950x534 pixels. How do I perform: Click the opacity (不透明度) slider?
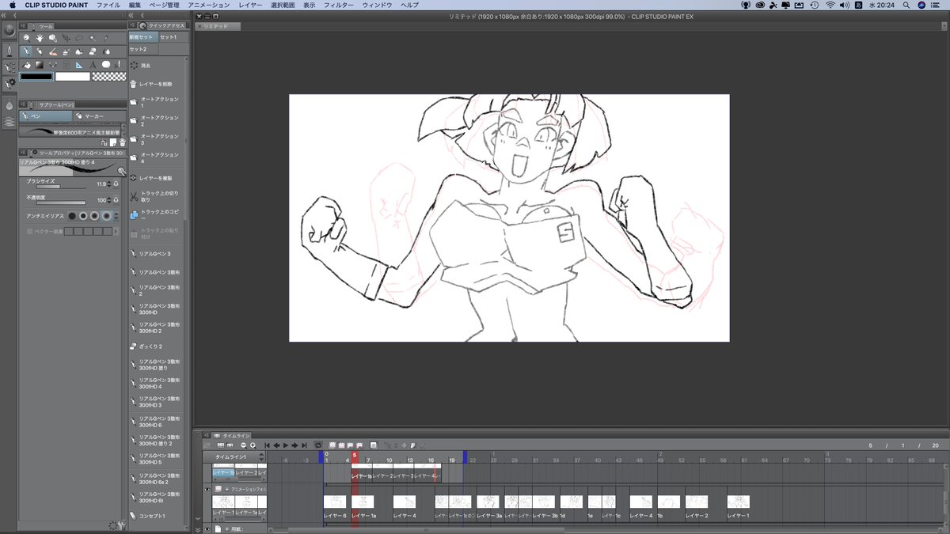pyautogui.click(x=61, y=203)
